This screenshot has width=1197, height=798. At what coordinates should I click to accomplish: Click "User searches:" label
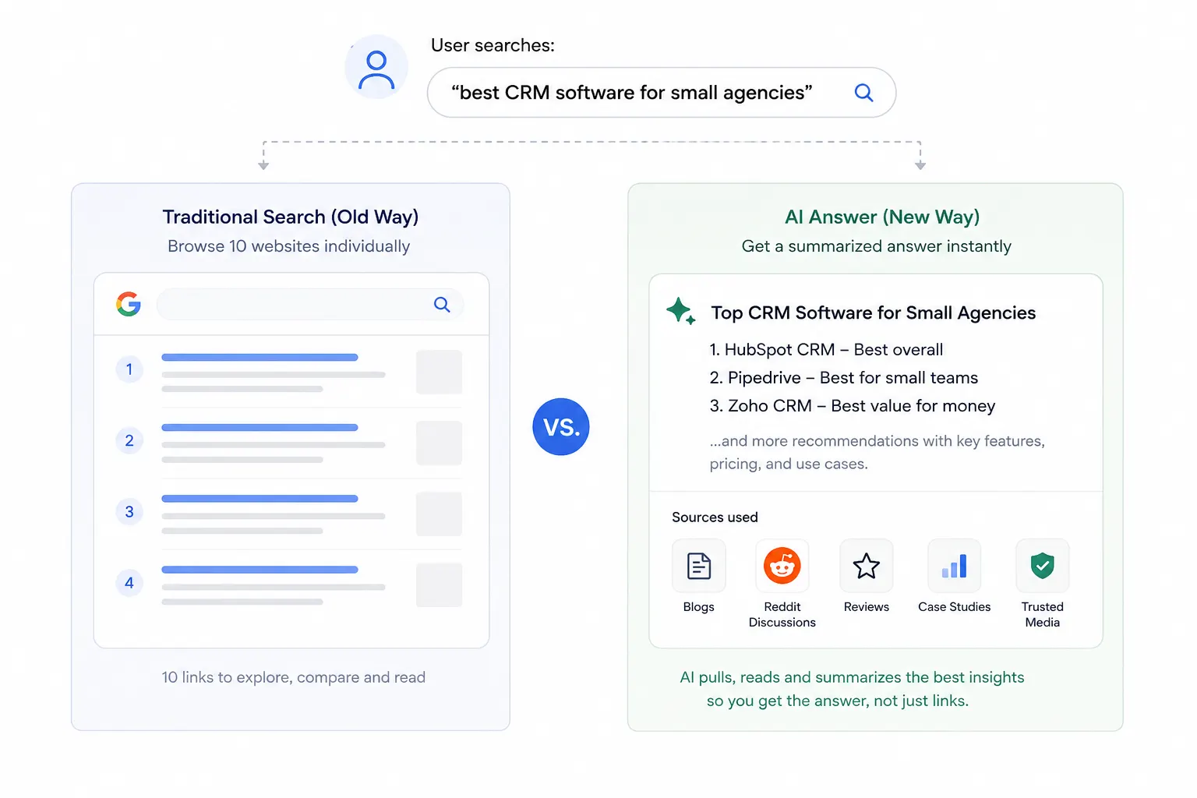[493, 45]
